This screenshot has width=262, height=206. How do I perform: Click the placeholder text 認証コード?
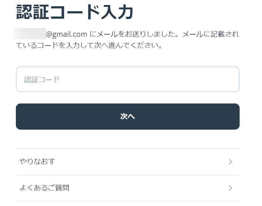(x=42, y=79)
